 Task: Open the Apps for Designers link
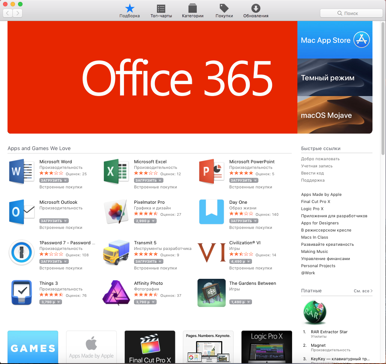pyautogui.click(x=320, y=223)
